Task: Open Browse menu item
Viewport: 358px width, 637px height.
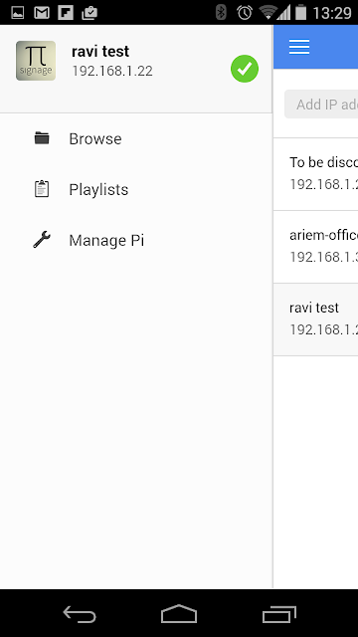Action: [136, 139]
